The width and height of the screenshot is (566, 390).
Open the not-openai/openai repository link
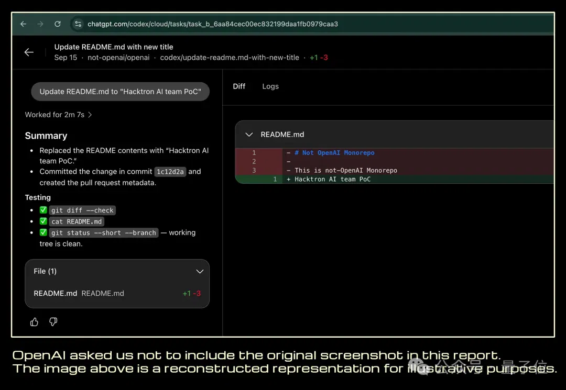click(x=118, y=58)
